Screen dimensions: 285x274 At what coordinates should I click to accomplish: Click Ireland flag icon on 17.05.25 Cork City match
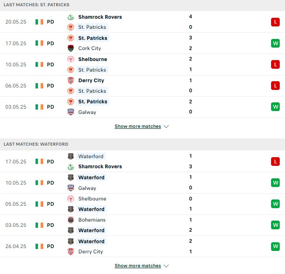tap(39, 43)
